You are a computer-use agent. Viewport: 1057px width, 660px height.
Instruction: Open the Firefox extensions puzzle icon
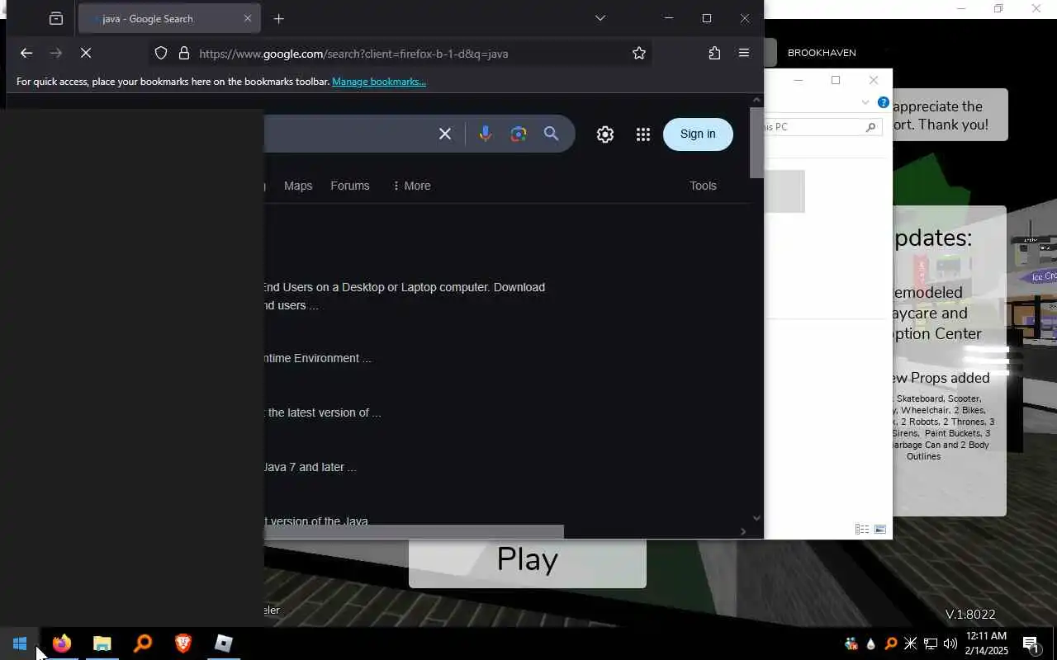(714, 53)
